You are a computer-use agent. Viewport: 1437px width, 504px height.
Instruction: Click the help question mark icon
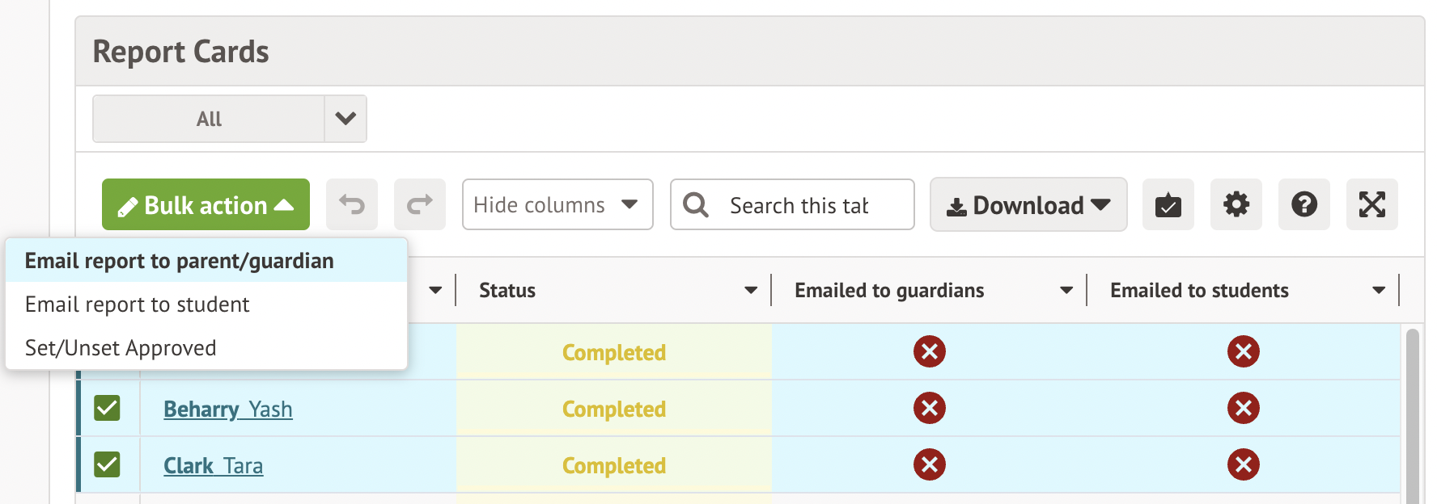(x=1303, y=204)
